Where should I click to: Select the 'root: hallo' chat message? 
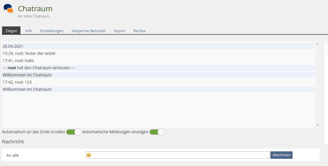18,61
